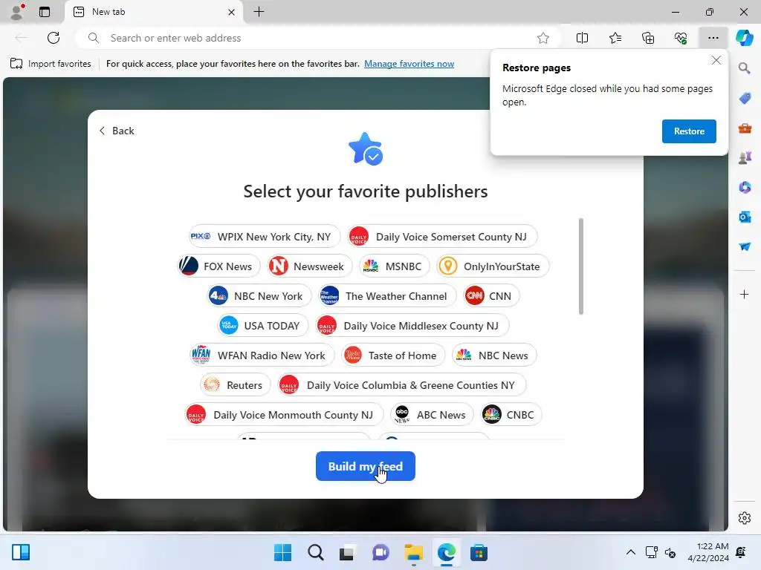761x570 pixels.
Task: Open the Split screen icon
Action: click(x=582, y=38)
